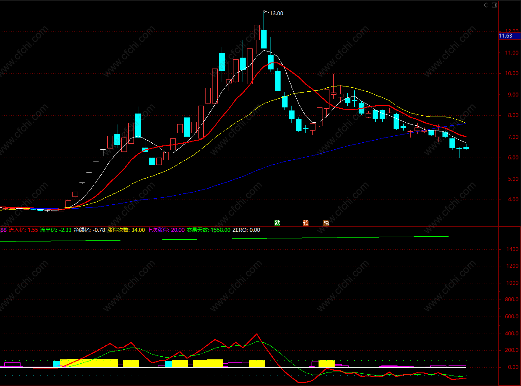Click the 400.0 indicator axis label
Image resolution: width=521 pixels, height=386 pixels.
512,334
